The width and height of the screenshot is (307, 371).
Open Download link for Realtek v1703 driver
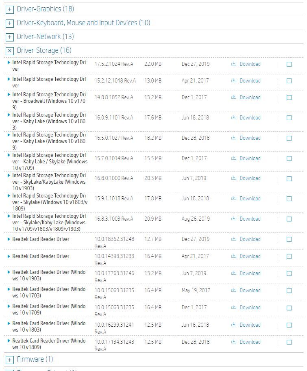tap(250, 290)
